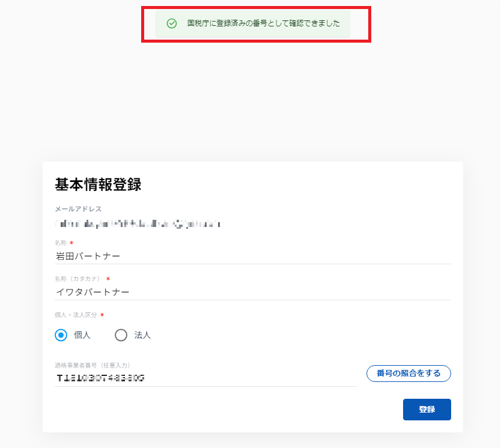Click the 個人 option label text
501x448 pixels.
coord(82,335)
